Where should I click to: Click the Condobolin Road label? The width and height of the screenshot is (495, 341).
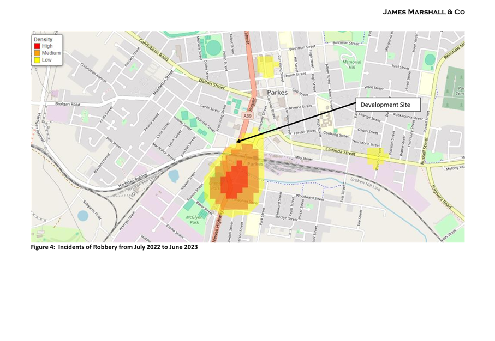click(x=154, y=51)
